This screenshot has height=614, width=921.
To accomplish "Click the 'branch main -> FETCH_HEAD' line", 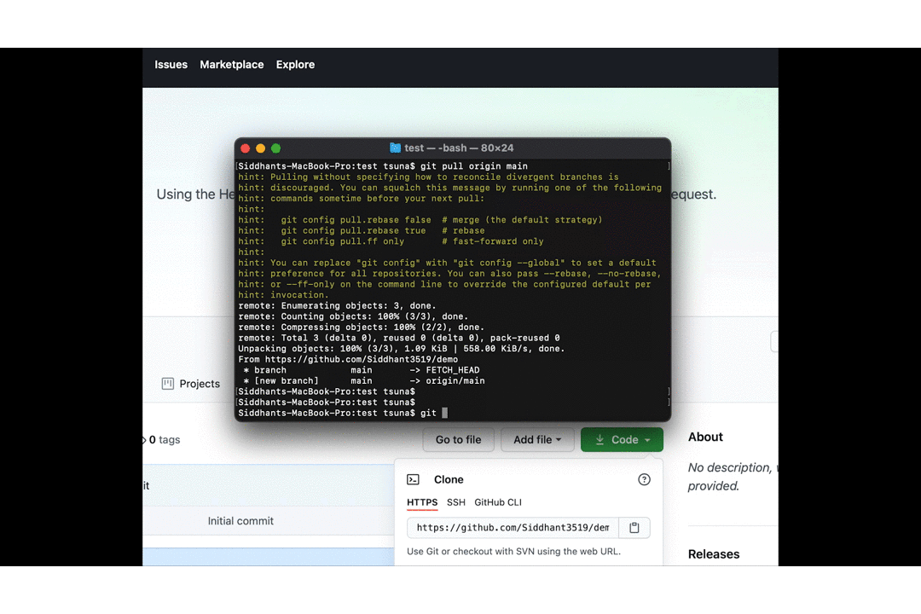I will pos(362,370).
